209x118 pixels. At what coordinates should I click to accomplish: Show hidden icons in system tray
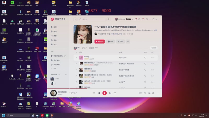pos(178,115)
